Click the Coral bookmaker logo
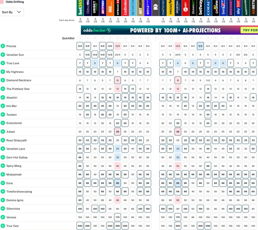258x230 pixels. coord(208,8)
